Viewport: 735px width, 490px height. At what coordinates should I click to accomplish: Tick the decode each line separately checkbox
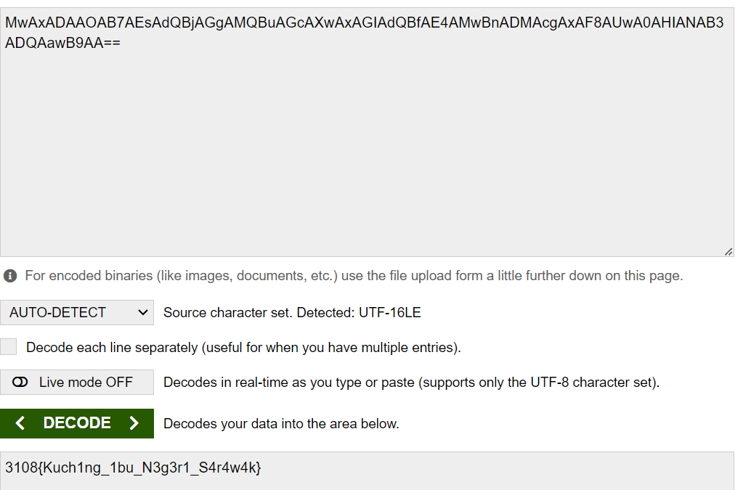tap(9, 347)
